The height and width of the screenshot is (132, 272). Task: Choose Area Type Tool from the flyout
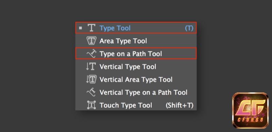click(x=136, y=41)
